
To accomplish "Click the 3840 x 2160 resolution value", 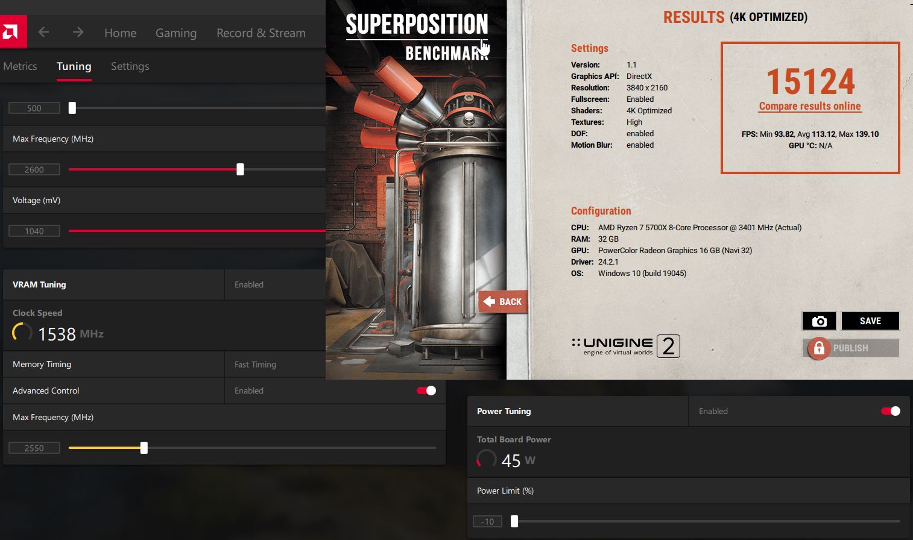I will click(647, 87).
